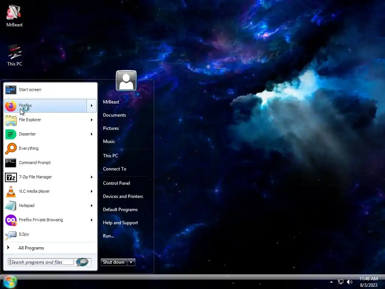Open the ILSpy icon
The height and width of the screenshot is (289, 385).
(11, 235)
